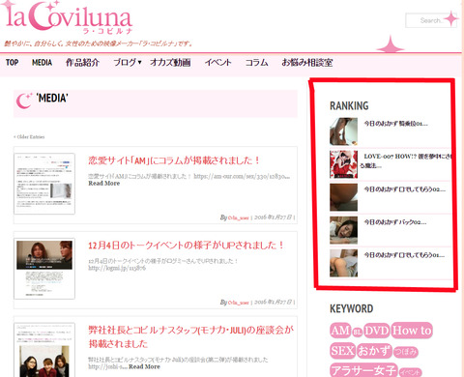Open the 恋愛サイト「AM」にコラム article title
Viewport: 464px width, 377px height.
tap(174, 160)
